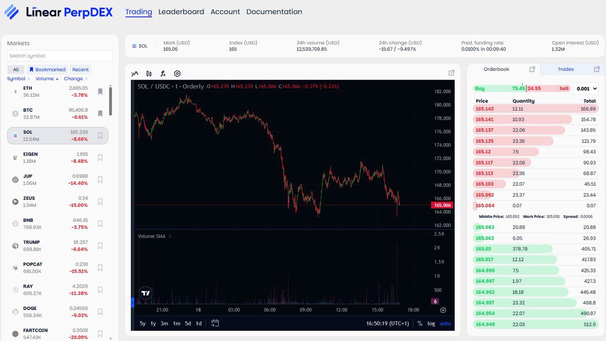
Task: Bookmark the ZEUS market
Action: [100, 202]
